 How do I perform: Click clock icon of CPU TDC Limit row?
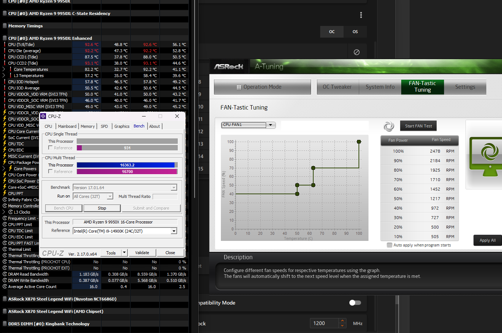[5, 231]
